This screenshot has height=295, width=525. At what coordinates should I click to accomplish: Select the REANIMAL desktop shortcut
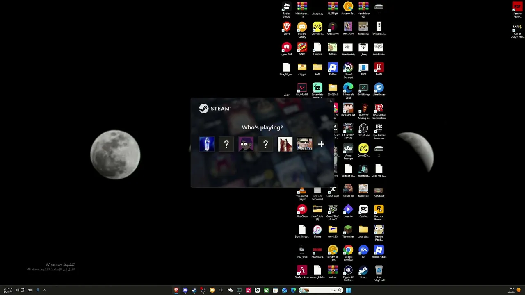tap(317, 252)
